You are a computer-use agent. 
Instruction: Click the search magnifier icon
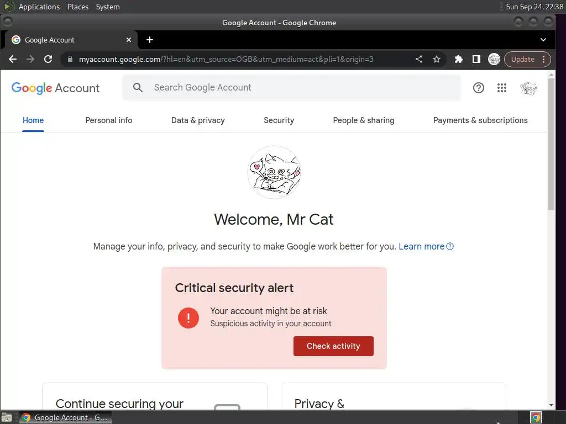click(138, 87)
